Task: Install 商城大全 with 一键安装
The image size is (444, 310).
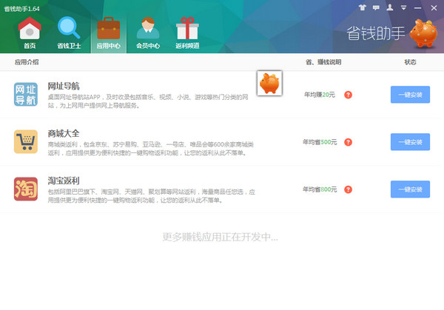Action: (410, 142)
